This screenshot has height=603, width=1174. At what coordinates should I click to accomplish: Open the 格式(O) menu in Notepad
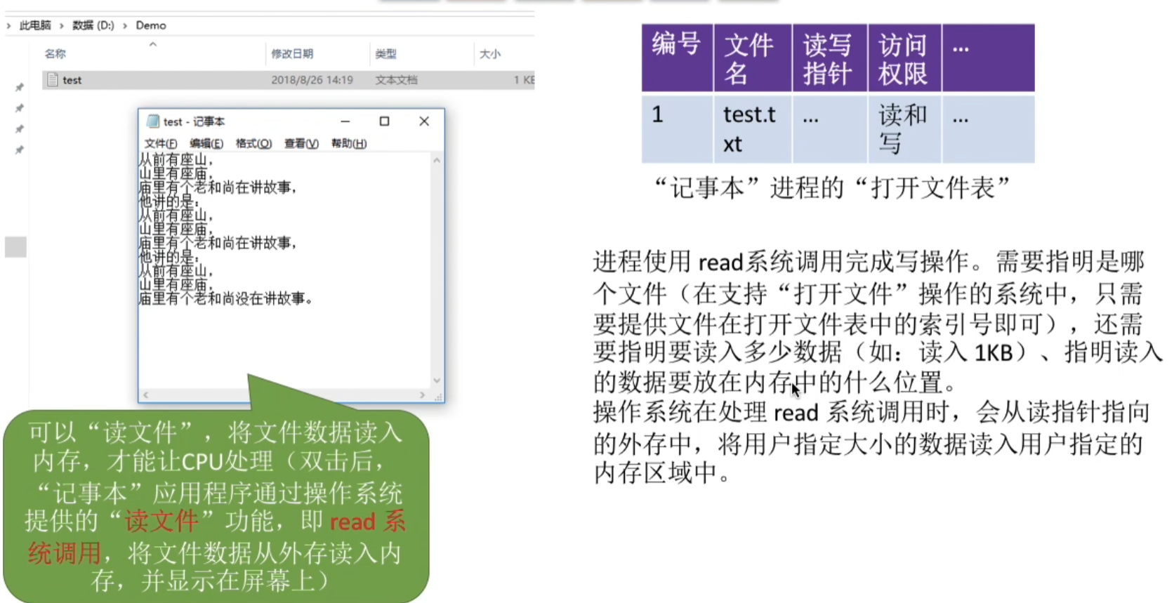pos(253,143)
